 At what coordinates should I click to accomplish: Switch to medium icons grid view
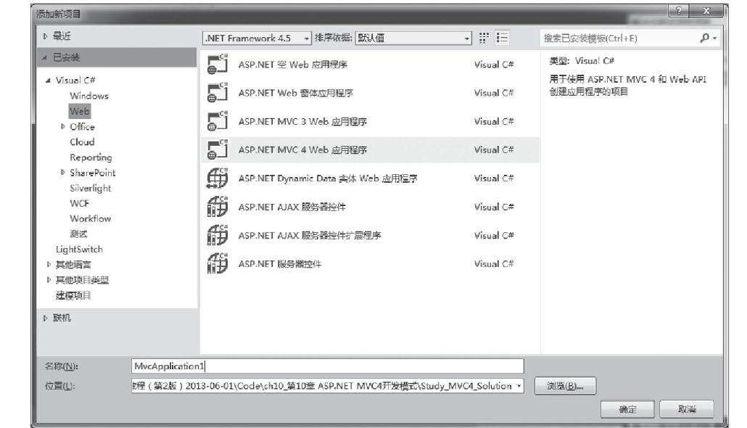coord(484,38)
